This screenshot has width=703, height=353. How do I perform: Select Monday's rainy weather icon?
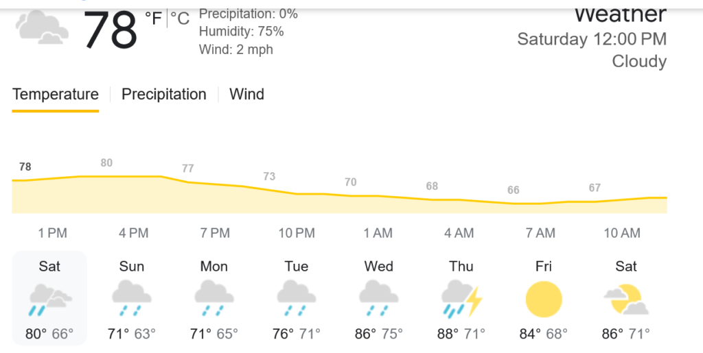pyautogui.click(x=214, y=300)
